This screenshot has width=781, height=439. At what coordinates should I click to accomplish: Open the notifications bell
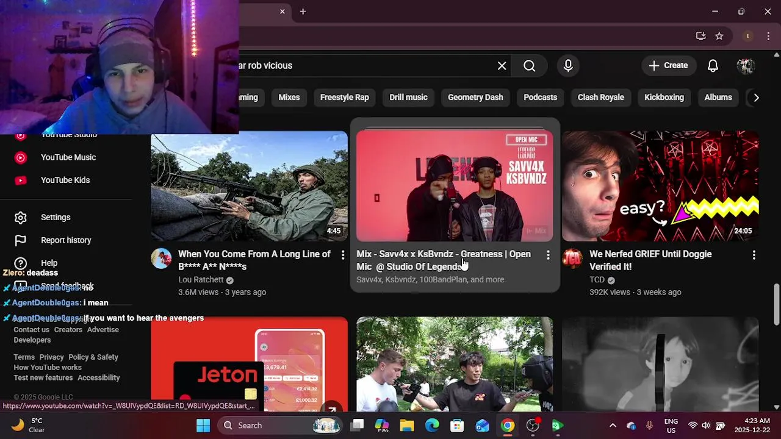(713, 66)
